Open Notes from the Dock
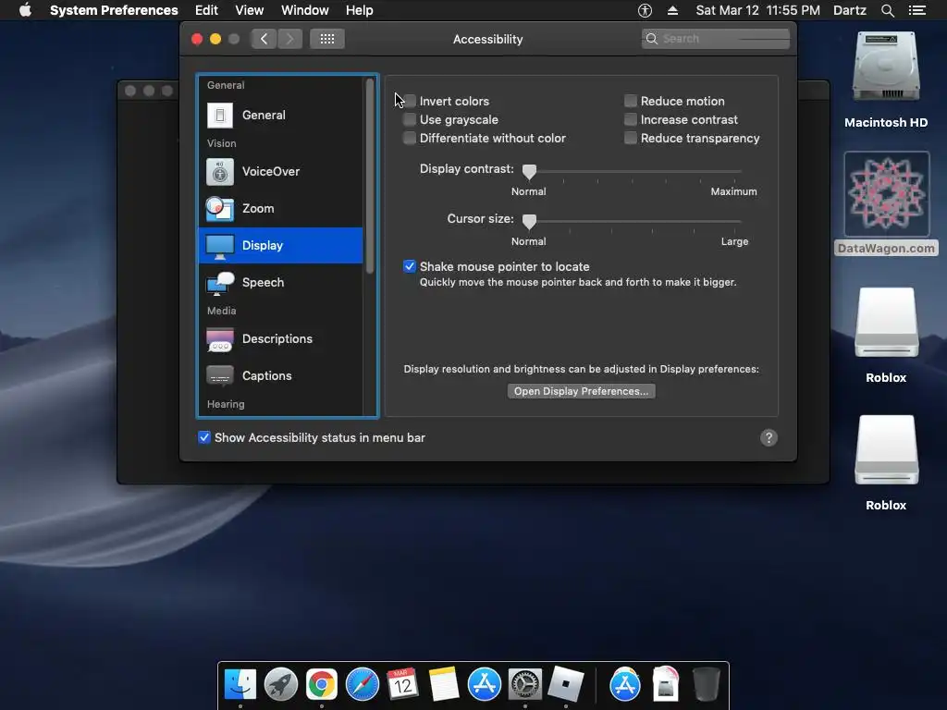Viewport: 947px width, 710px height. [443, 685]
